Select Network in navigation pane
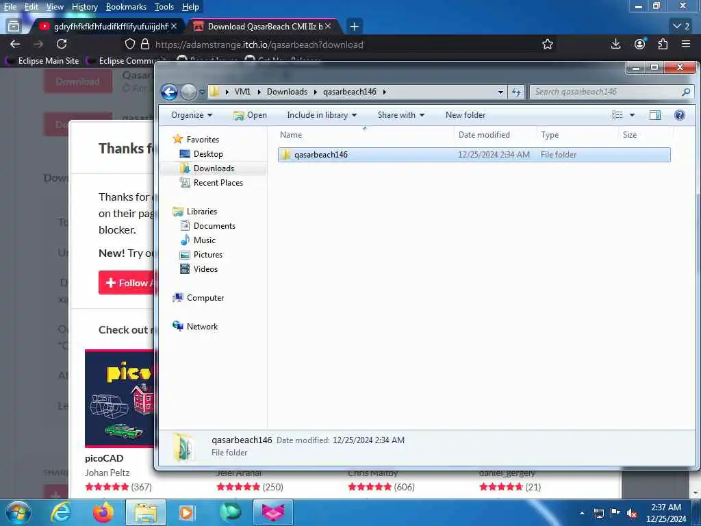701x526 pixels. click(x=202, y=327)
